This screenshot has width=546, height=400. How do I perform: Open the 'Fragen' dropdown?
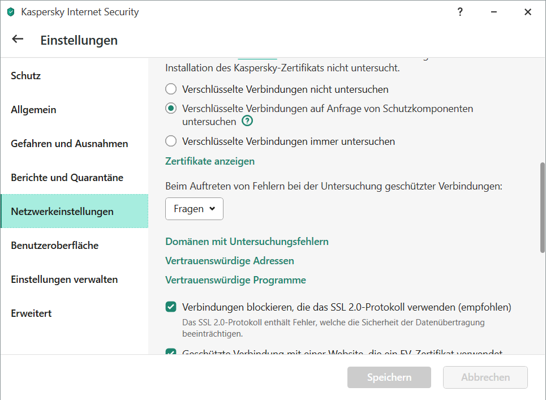coord(194,209)
